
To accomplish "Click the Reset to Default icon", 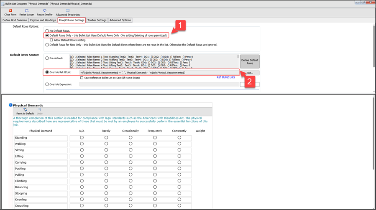I will [25, 110].
